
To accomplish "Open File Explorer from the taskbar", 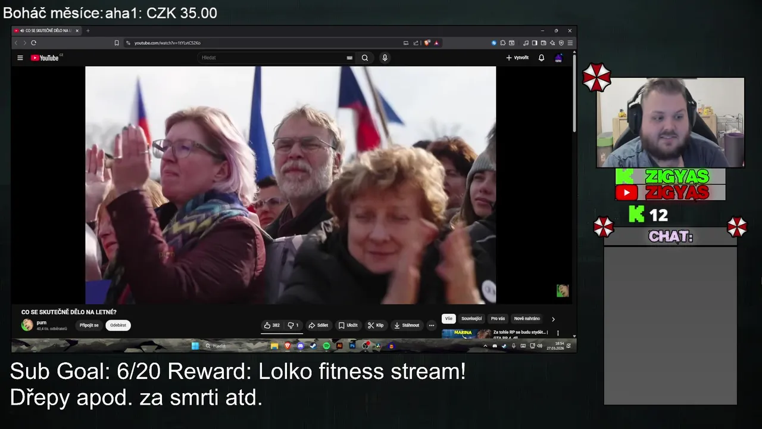I will click(x=274, y=346).
